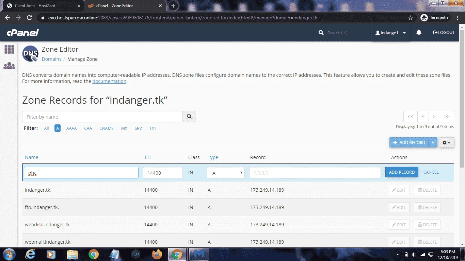Edit the ftp.indanger.tk. record
Viewport: 465px width, 261px height.
[399, 208]
